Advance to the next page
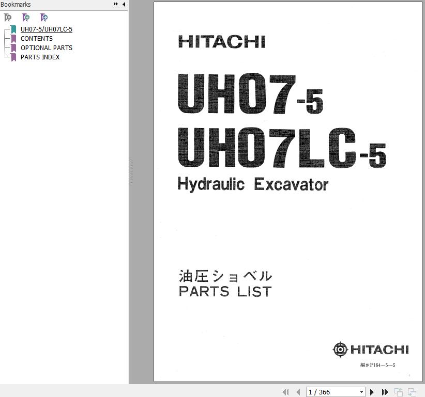Screen dimensions: 425x397 [372, 392]
